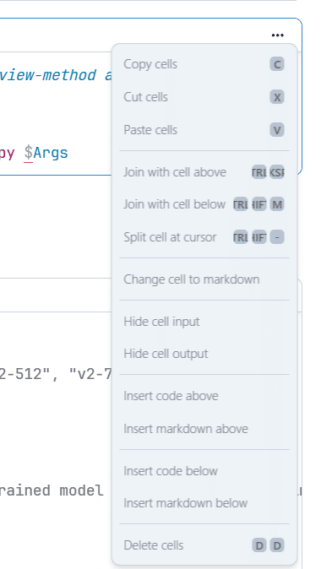Select Paste cells menu entry
This screenshot has width=321, height=569.
pyautogui.click(x=204, y=130)
